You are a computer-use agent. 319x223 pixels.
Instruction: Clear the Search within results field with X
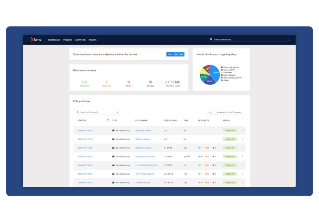tap(117, 112)
